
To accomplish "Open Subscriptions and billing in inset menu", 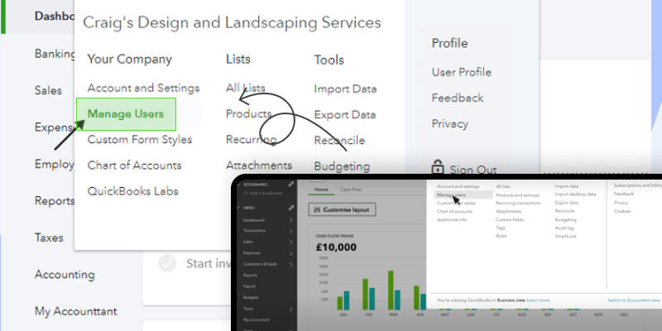I will [x=638, y=185].
